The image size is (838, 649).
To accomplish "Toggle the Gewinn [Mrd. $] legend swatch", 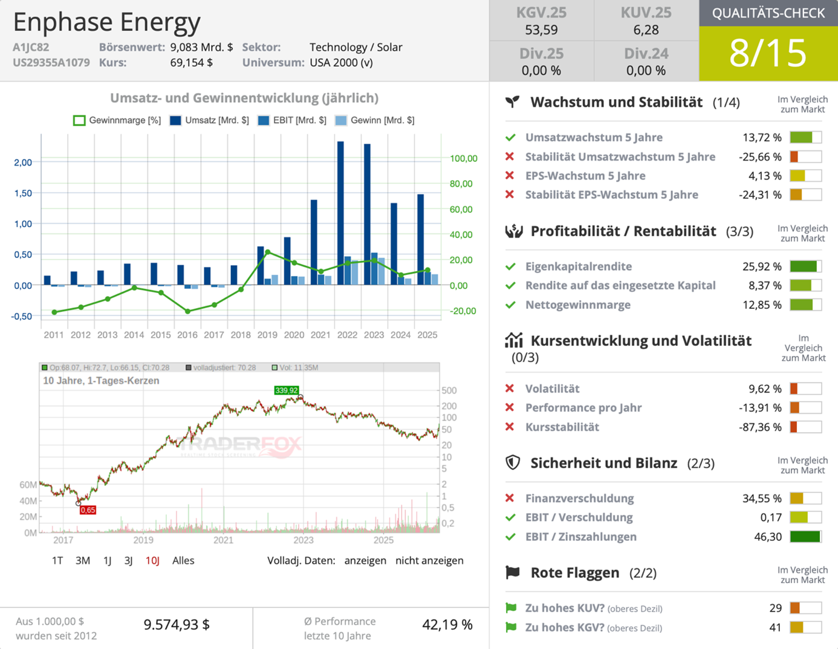I will pos(341,120).
